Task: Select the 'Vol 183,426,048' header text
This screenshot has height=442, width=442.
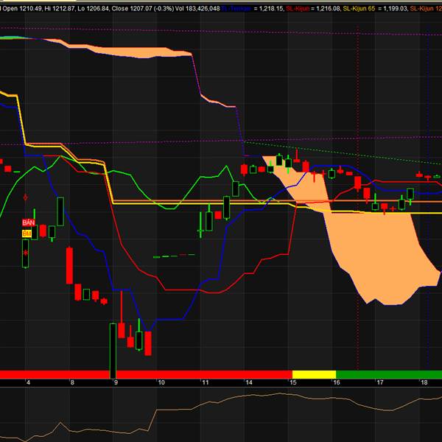Action: [x=197, y=9]
